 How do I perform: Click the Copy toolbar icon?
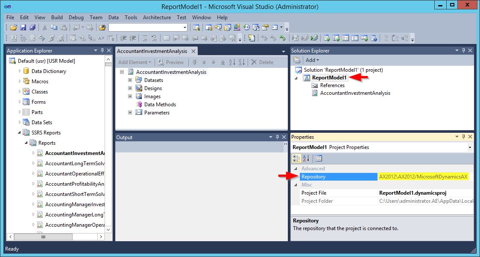(54, 27)
